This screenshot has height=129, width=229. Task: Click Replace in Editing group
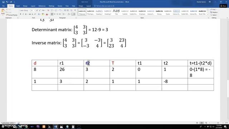214,12
